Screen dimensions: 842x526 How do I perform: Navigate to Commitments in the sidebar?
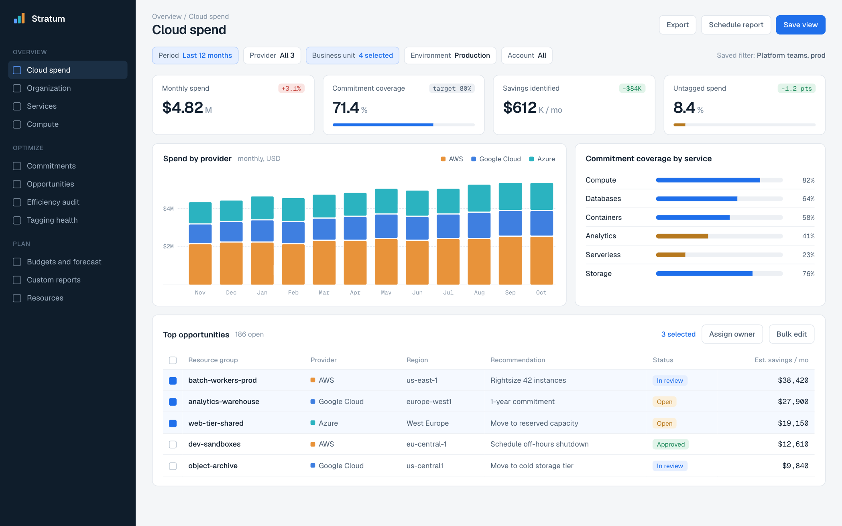(x=67, y=166)
